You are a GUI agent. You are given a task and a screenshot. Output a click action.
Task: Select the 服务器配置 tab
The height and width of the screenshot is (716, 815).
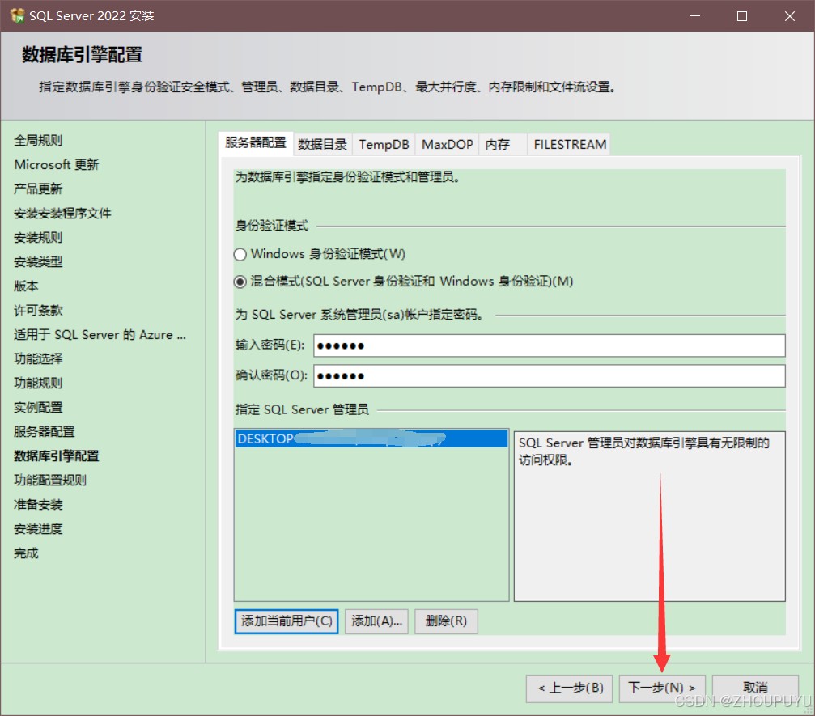coord(256,143)
